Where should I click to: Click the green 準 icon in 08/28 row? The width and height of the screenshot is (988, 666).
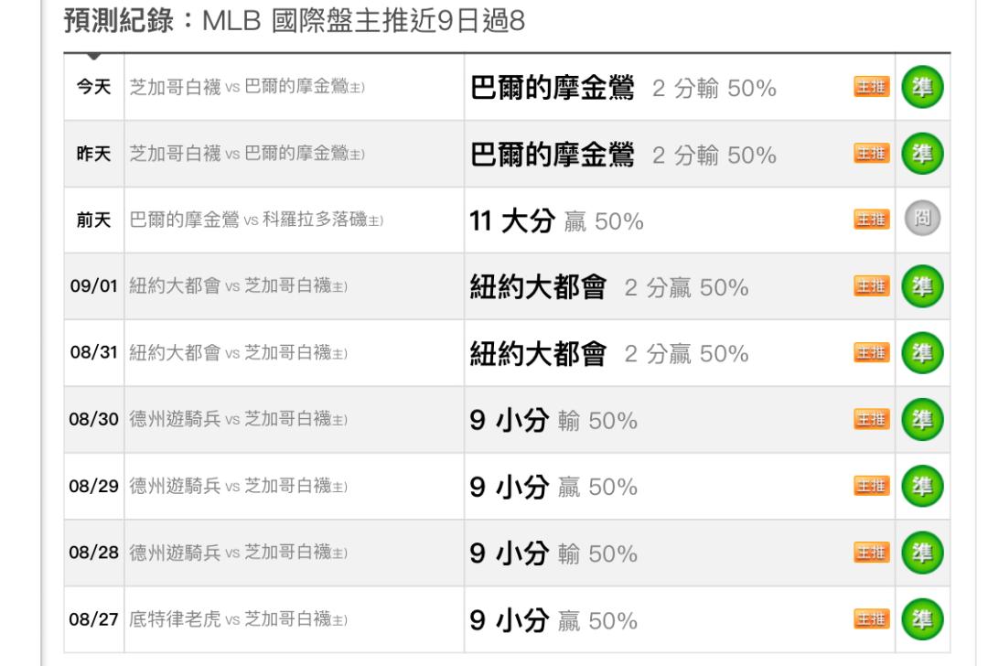click(x=922, y=553)
